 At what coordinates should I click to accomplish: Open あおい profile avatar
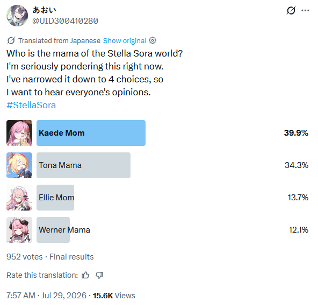click(17, 16)
